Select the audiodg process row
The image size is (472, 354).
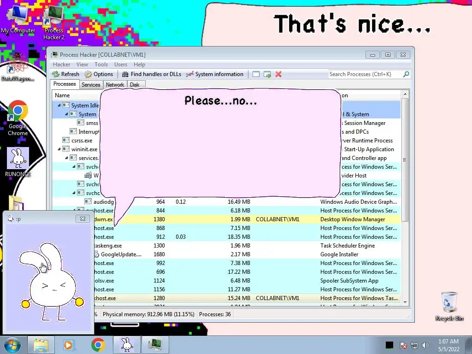(x=226, y=202)
